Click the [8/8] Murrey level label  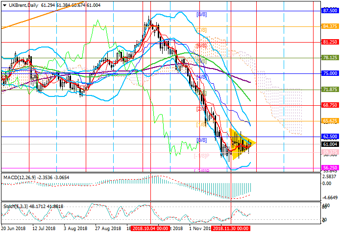tap(201, 15)
